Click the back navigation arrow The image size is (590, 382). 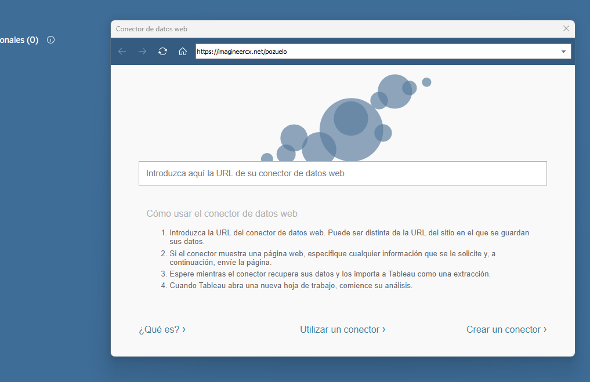pyautogui.click(x=122, y=52)
